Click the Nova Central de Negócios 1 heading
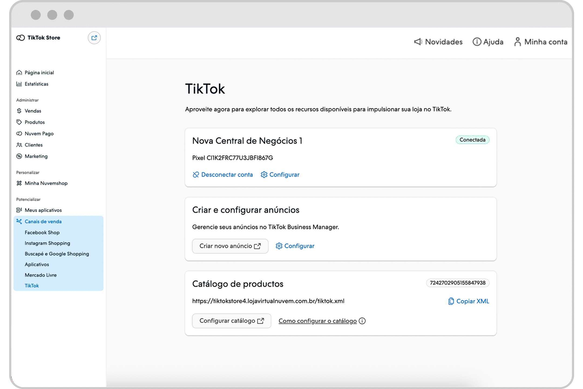This screenshot has height=389, width=583. click(x=247, y=141)
